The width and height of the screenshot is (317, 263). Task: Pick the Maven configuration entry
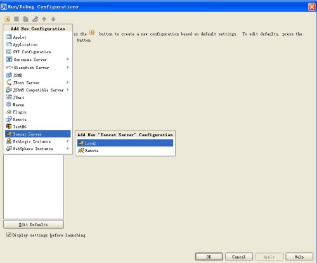[38, 105]
